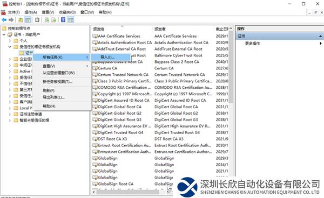This screenshot has height=198, width=324.
Task: Click certificate icon beside AAA Certificate Services
Action: click(95, 36)
